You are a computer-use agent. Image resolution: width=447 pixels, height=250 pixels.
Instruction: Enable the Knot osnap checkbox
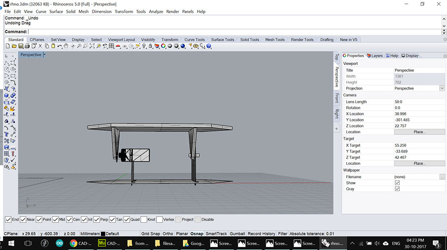[143, 219]
